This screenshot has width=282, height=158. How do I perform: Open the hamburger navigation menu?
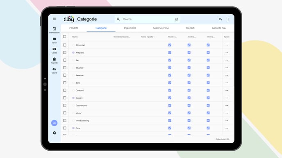click(55, 19)
